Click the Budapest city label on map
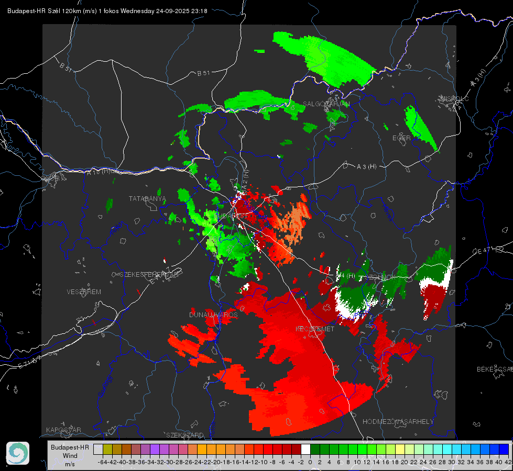Image resolution: width=513 pixels, height=471 pixels. [231, 216]
